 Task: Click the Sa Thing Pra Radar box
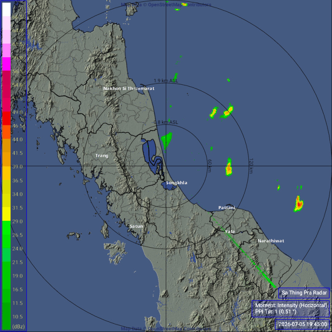pos(304,293)
